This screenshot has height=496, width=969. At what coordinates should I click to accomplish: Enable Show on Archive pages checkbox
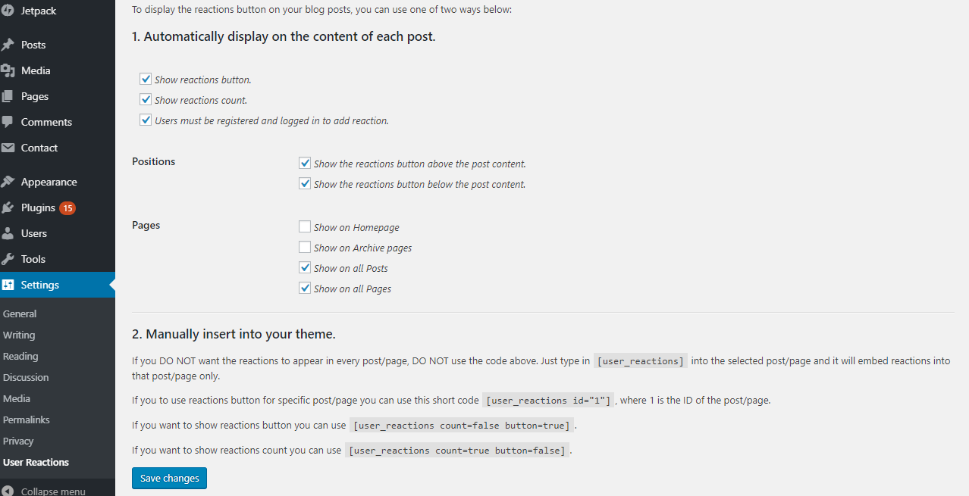click(x=305, y=248)
